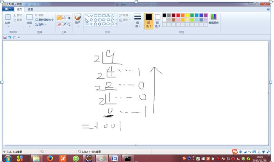
Task: Expand the Brushes dropdown arrow
Action: tap(78, 26)
